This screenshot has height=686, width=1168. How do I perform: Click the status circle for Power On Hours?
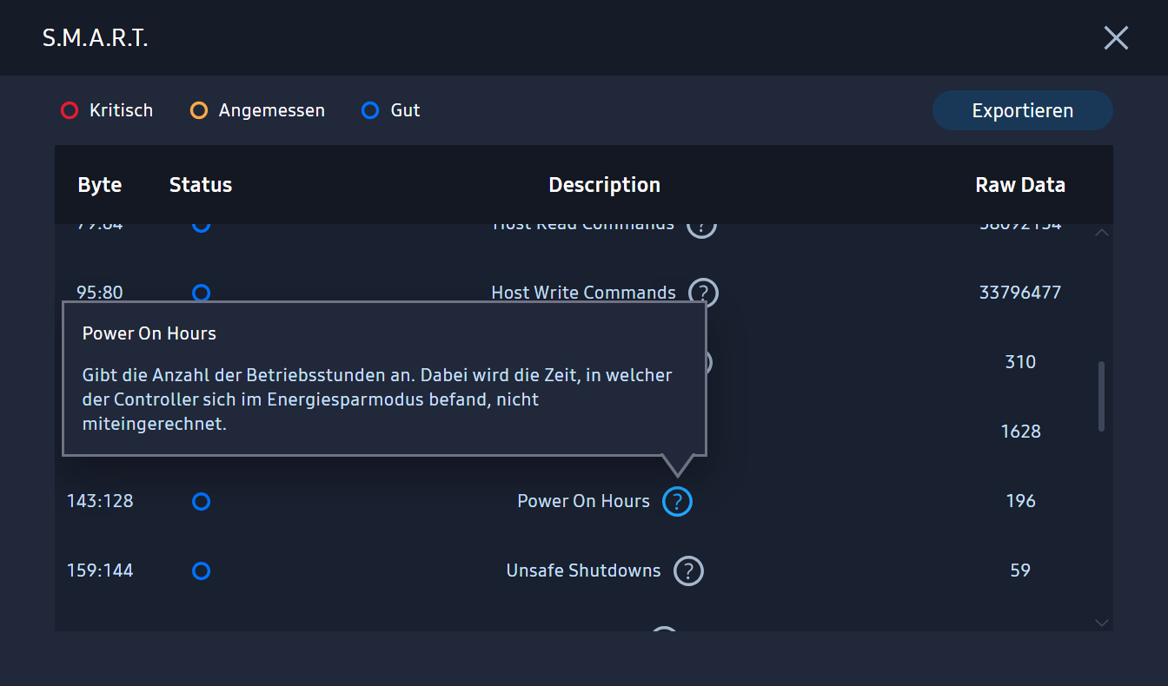coord(201,501)
